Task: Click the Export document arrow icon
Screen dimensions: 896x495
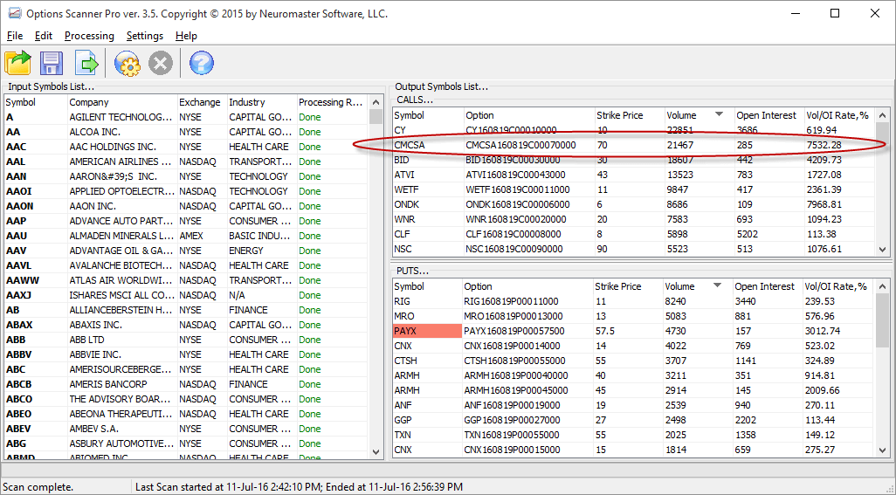Action: [86, 63]
